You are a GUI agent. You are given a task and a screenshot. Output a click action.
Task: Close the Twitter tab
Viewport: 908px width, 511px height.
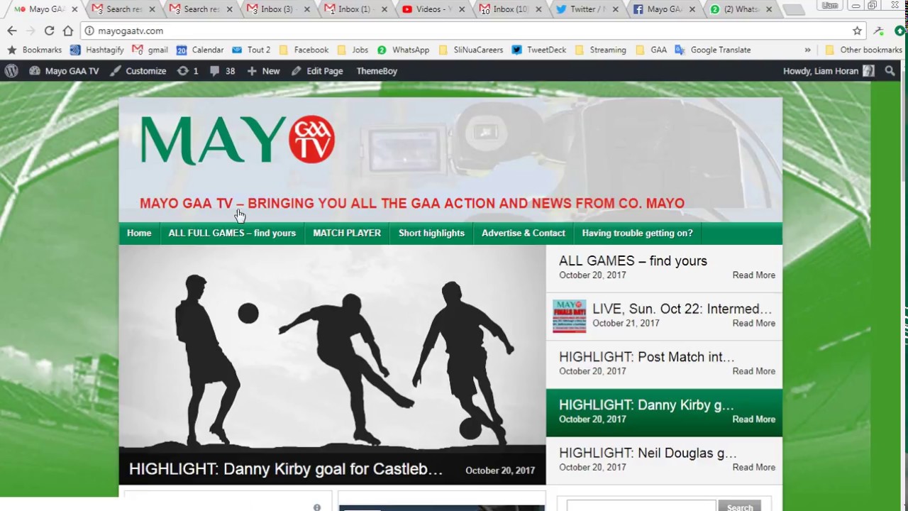(615, 9)
